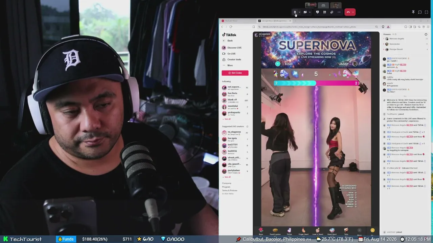This screenshot has height=243, width=433.
Task: Refresh Suggested LIVE creators list
Action: 247,127
